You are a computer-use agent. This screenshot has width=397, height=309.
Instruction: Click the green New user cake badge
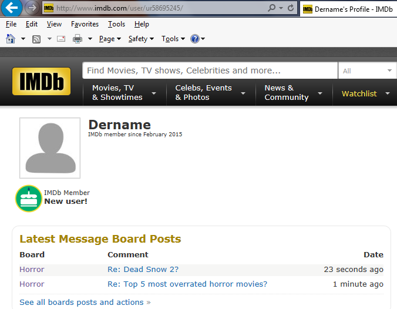(29, 199)
